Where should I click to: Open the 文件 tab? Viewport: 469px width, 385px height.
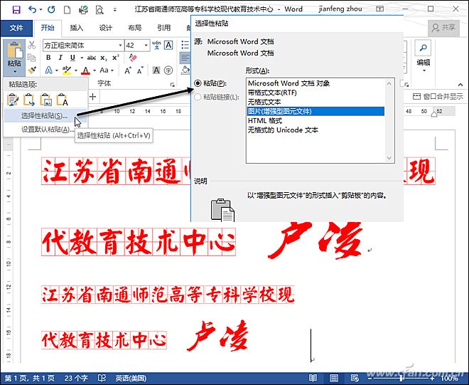pos(16,28)
